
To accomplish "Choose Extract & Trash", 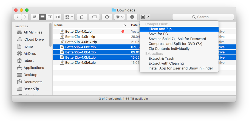I will tap(179, 58).
